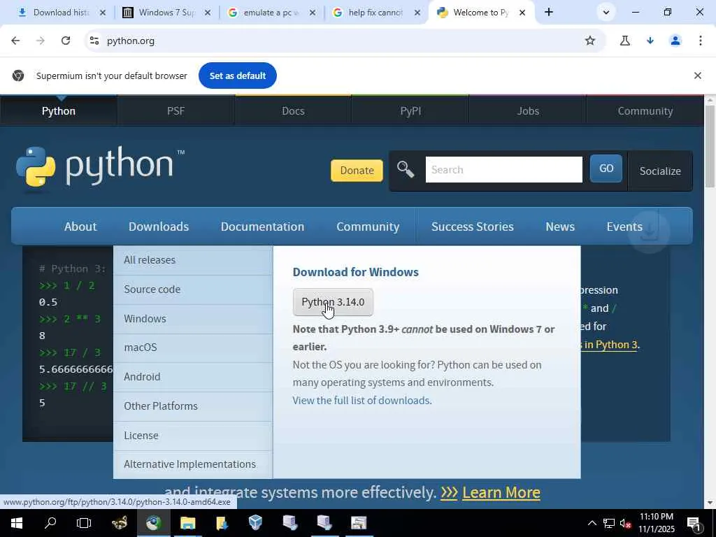Reload the python.org page
The height and width of the screenshot is (537, 716).
point(66,41)
